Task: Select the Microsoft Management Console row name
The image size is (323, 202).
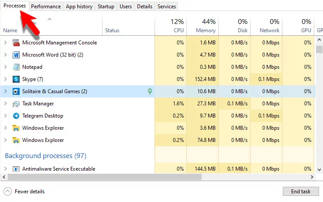Action: point(59,43)
